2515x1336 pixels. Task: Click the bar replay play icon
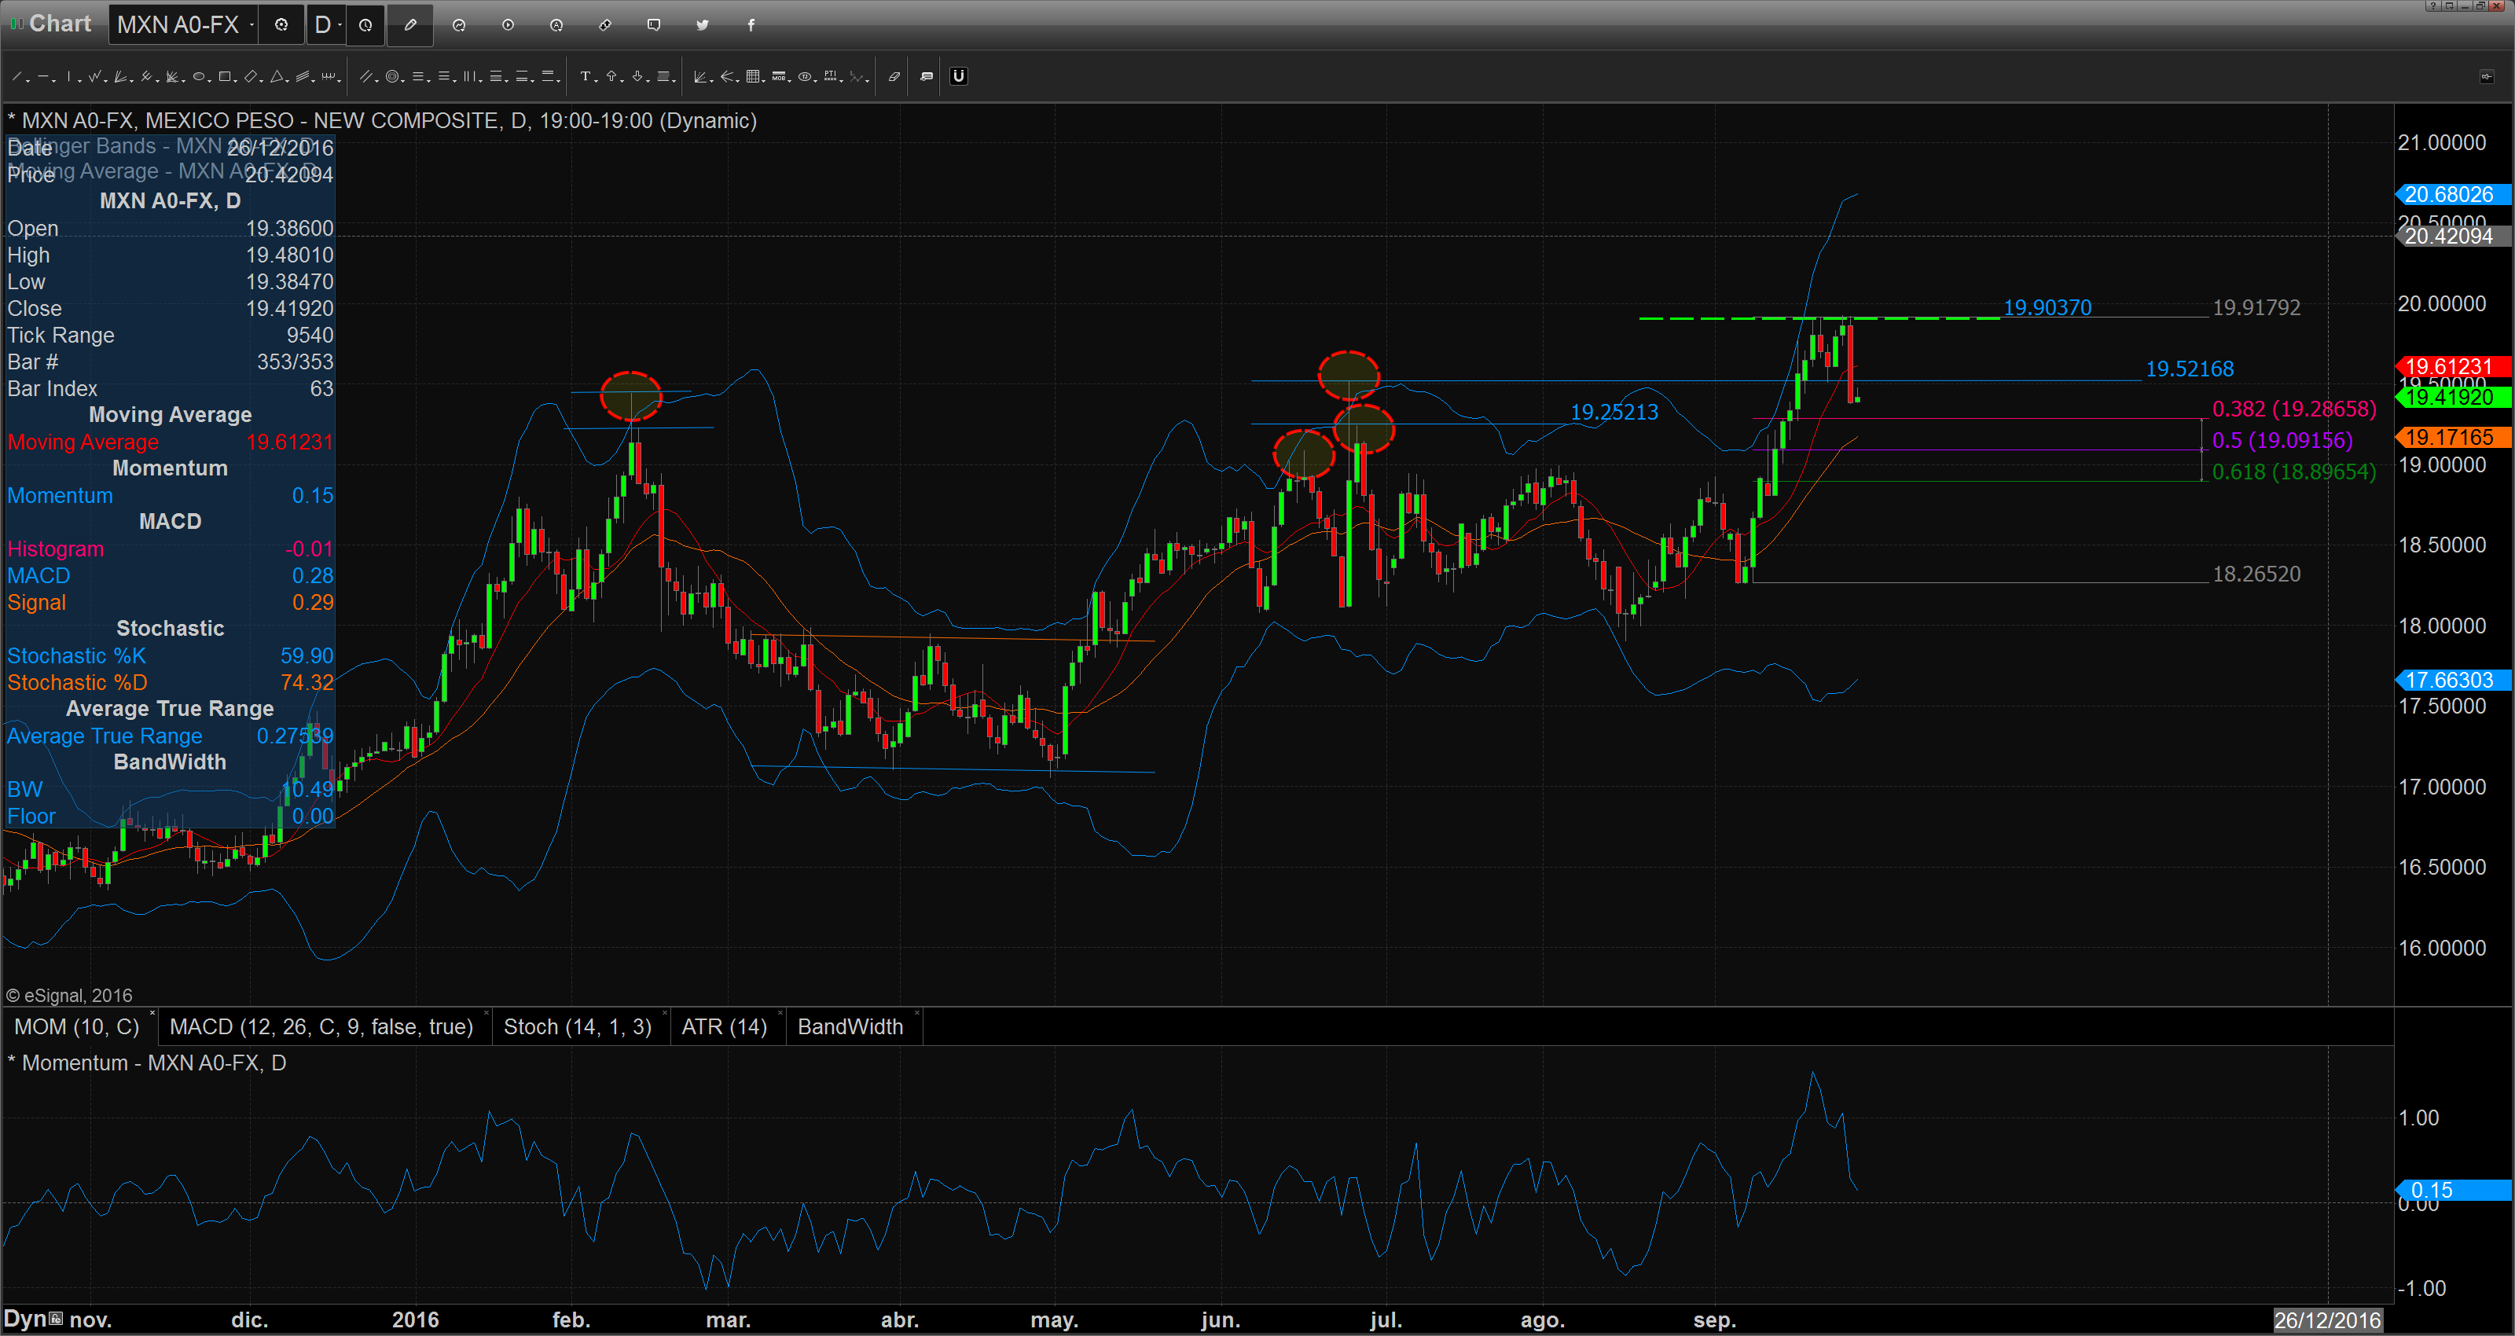click(x=508, y=24)
